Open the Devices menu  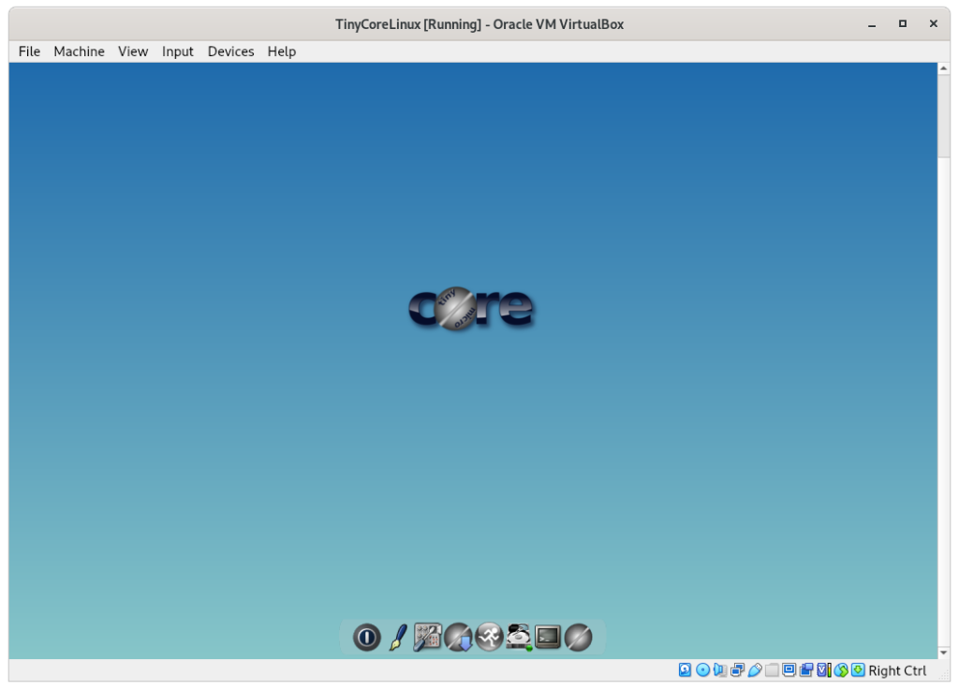[x=230, y=51]
